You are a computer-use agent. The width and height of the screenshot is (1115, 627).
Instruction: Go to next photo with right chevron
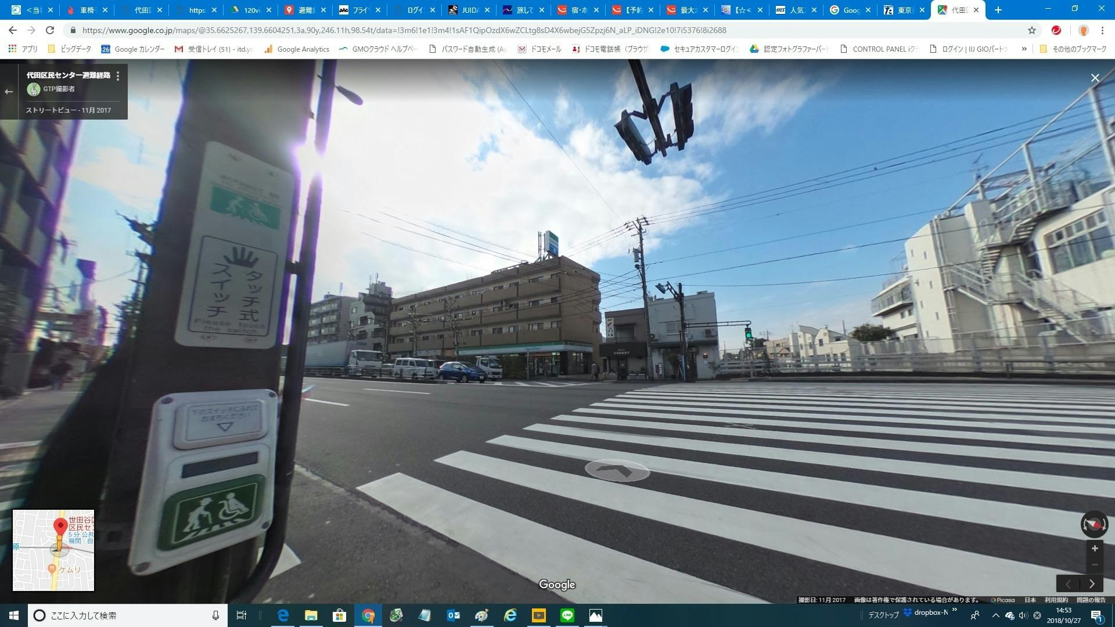tap(1092, 584)
